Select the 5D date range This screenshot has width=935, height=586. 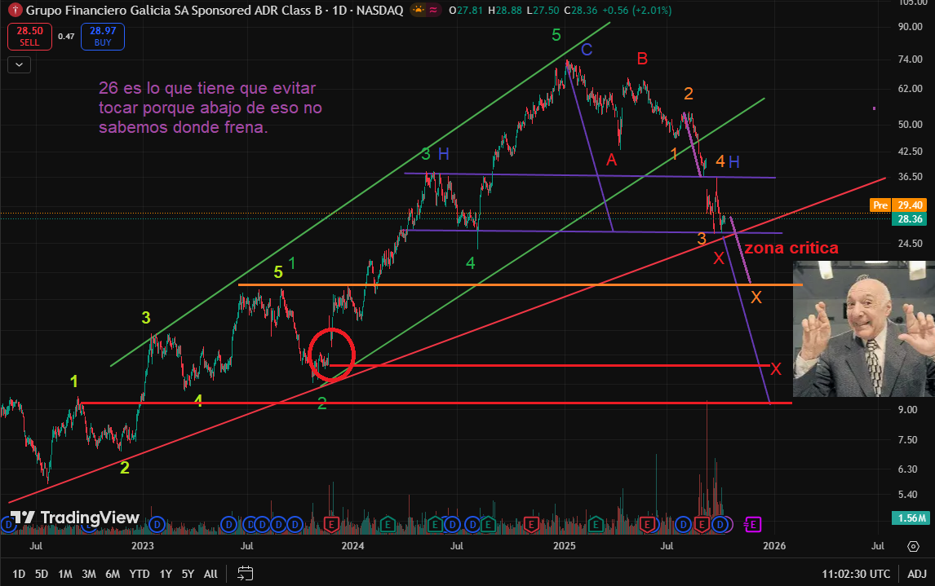click(41, 574)
